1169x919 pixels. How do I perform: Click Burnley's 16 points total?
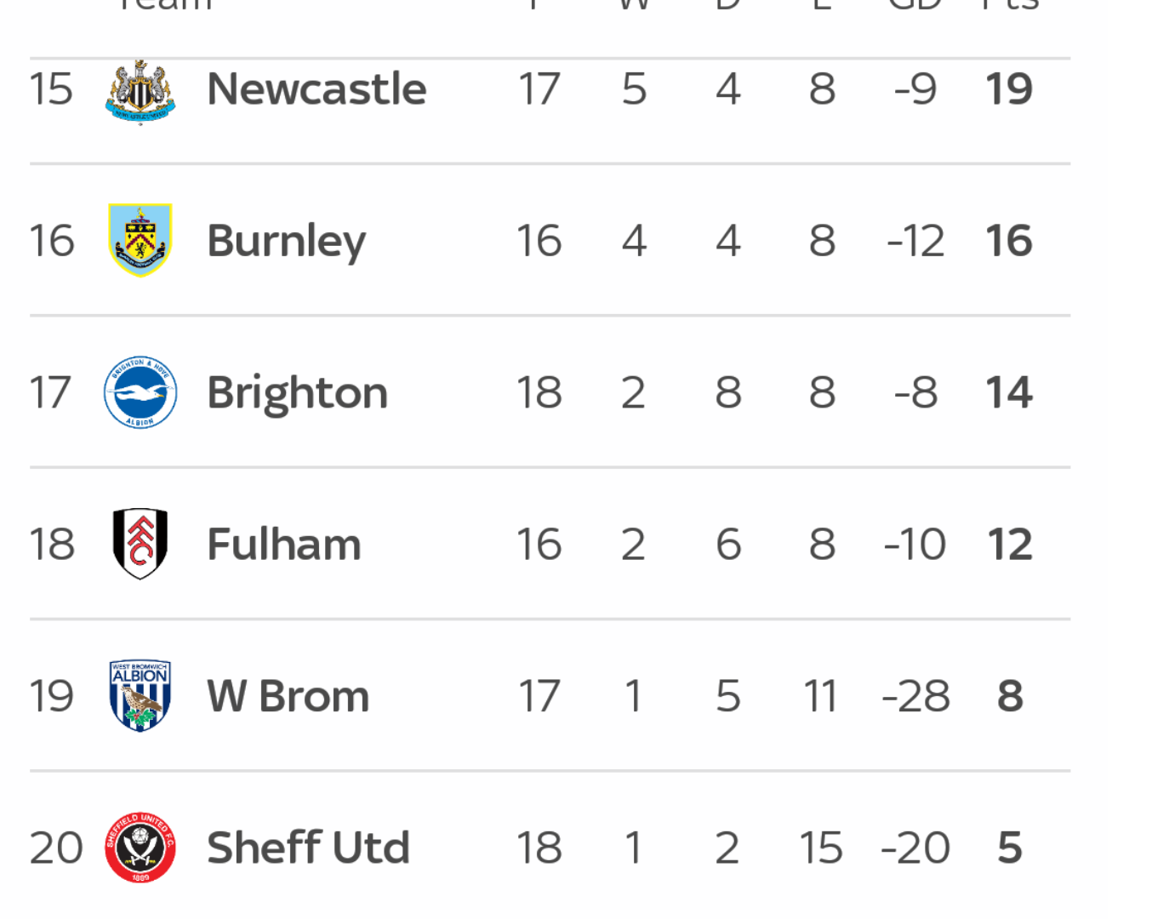1009,241
